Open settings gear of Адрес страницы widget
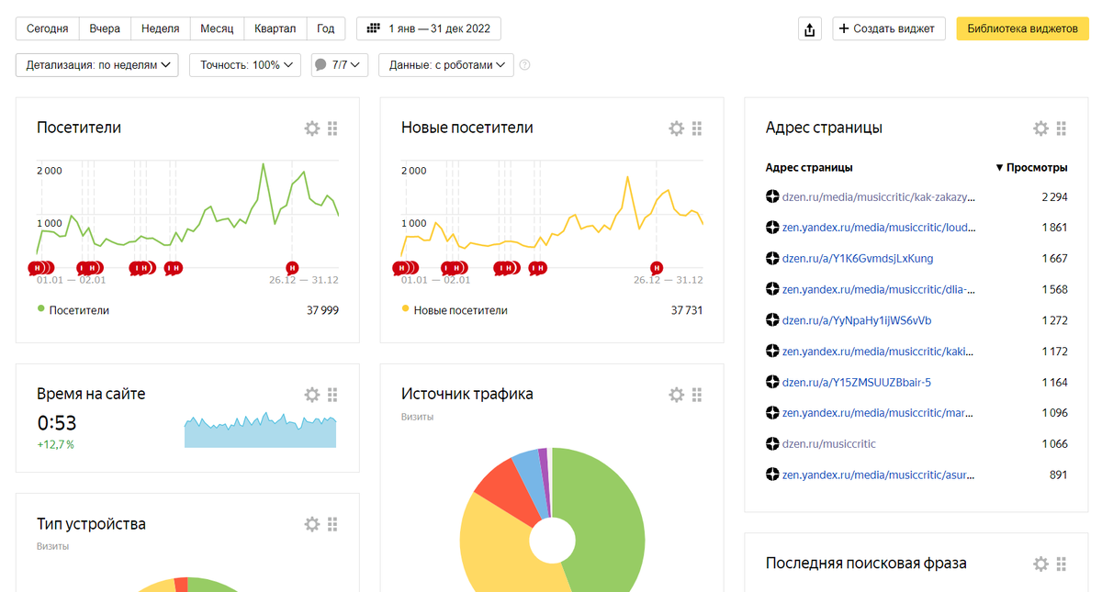This screenshot has width=1102, height=592. click(1040, 128)
